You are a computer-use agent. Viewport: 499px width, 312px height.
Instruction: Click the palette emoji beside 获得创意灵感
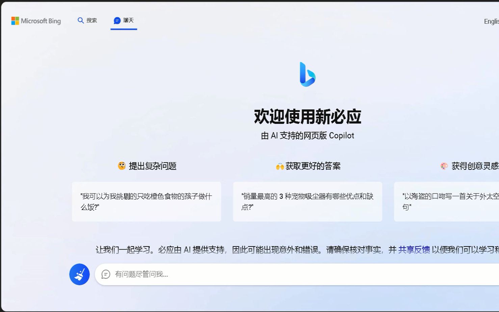444,166
